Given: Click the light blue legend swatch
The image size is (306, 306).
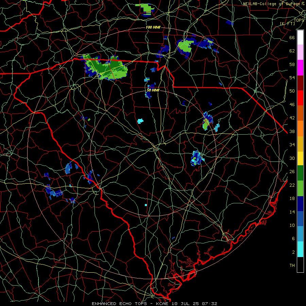Looking at the screenshot, I should (300, 234).
